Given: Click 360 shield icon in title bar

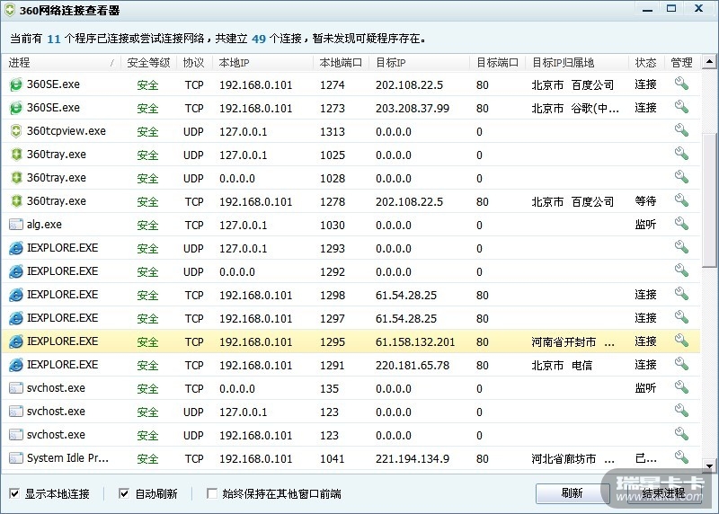Looking at the screenshot, I should point(9,10).
